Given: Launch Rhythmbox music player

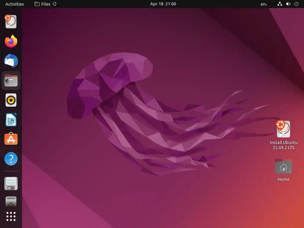Looking at the screenshot, I should click(11, 100).
